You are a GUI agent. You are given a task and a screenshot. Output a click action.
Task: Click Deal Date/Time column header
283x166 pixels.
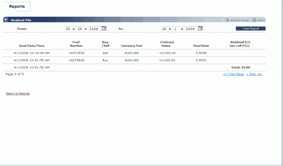(x=32, y=46)
